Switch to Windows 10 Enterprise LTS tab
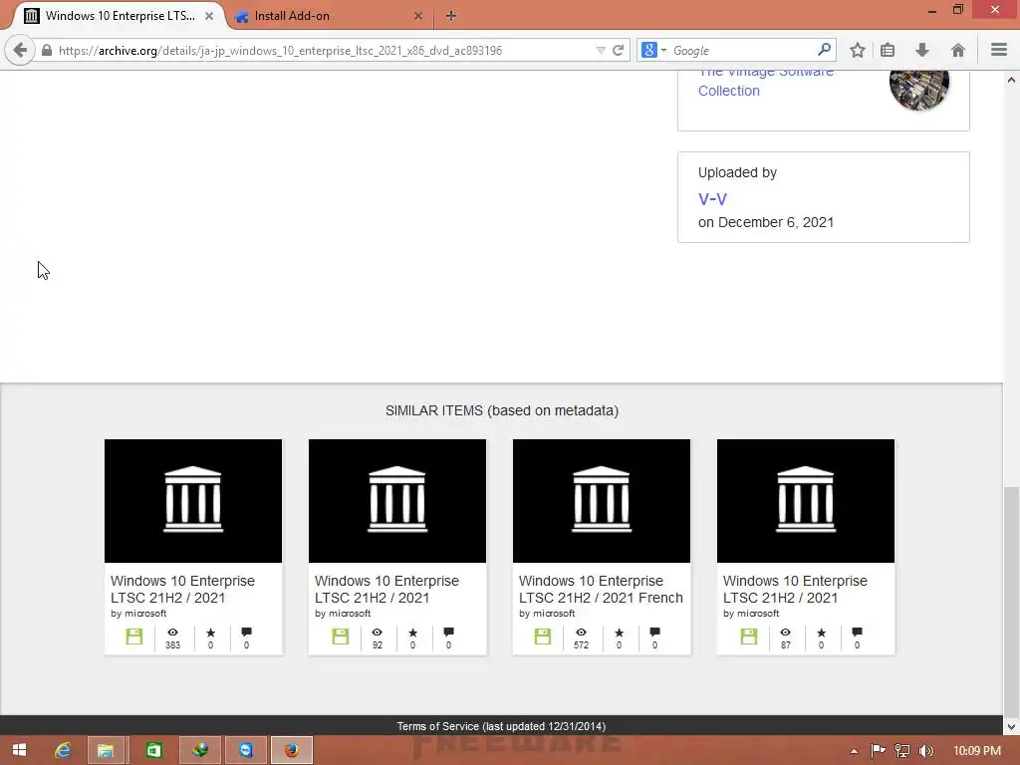The image size is (1020, 765). [119, 16]
